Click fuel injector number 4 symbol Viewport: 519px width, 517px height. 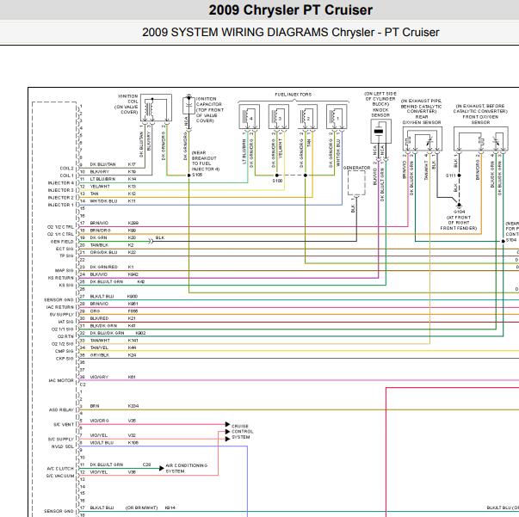pos(250,117)
